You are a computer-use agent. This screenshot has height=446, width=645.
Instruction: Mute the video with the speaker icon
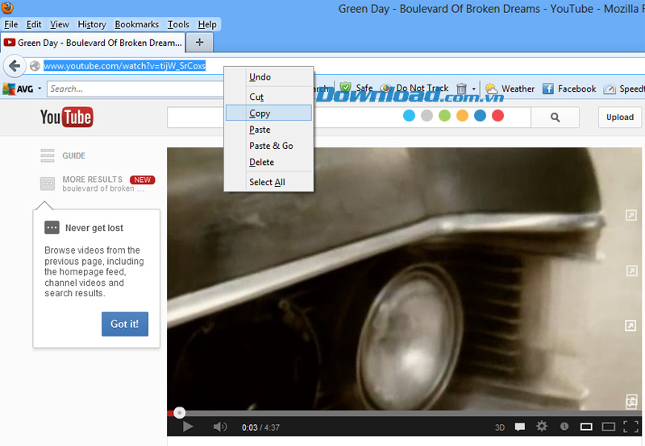click(219, 427)
